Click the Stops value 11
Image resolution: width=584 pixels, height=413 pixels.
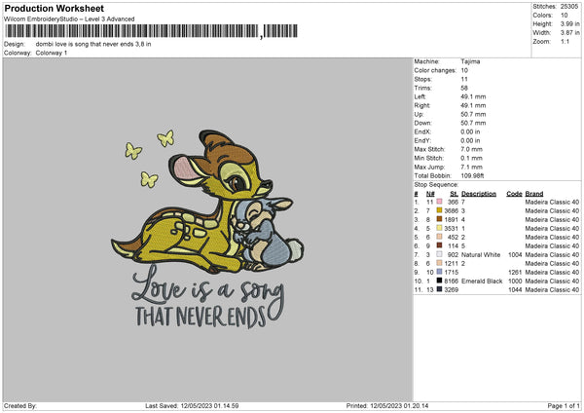(464, 79)
